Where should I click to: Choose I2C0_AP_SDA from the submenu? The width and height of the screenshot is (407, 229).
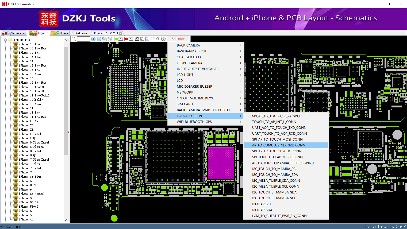tap(286, 210)
